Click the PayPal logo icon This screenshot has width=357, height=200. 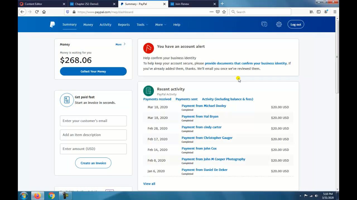tap(52, 24)
